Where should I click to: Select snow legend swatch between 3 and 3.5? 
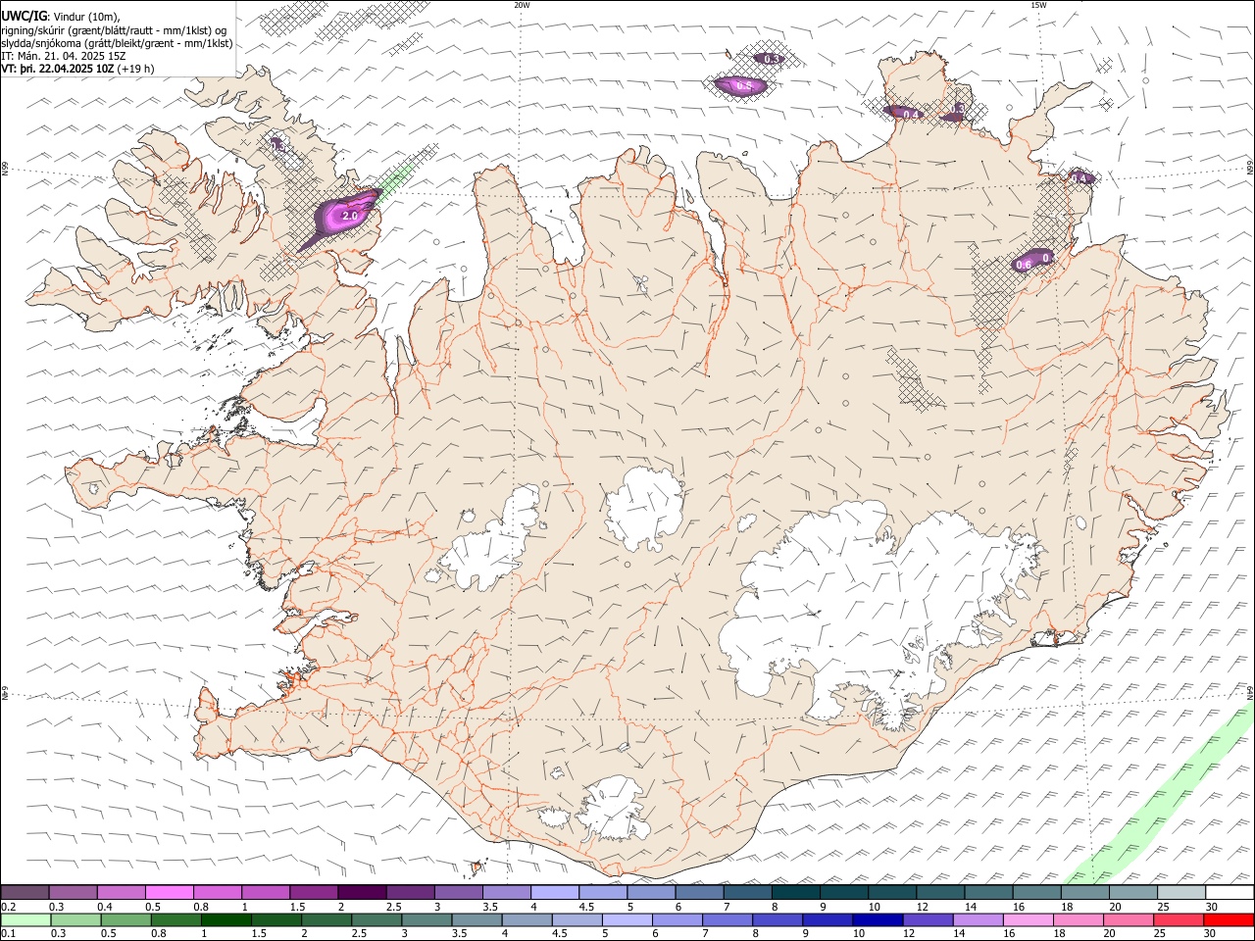458,892
